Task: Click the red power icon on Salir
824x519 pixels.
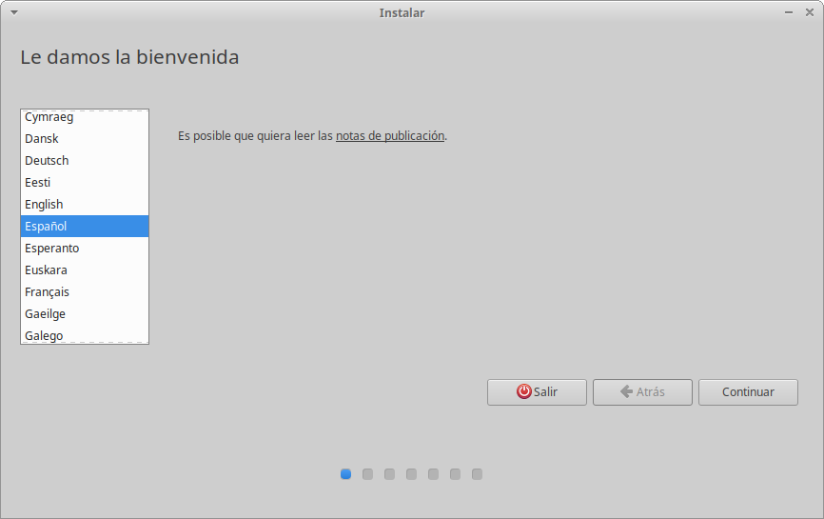Action: coord(524,391)
